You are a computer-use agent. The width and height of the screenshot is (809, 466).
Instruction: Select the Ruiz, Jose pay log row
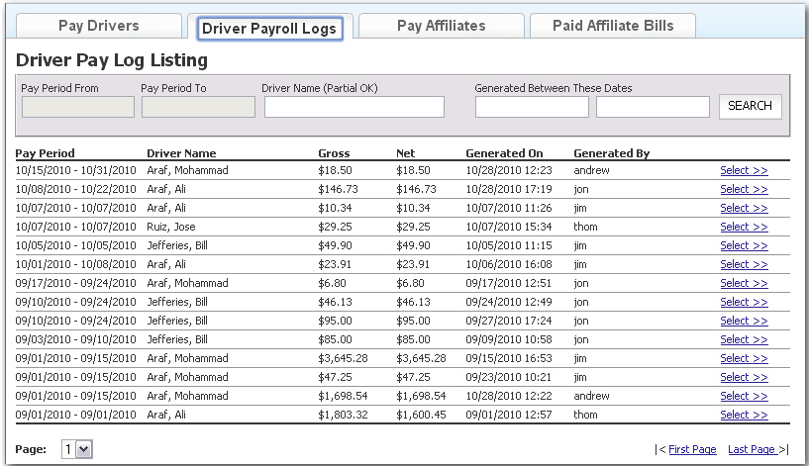744,227
